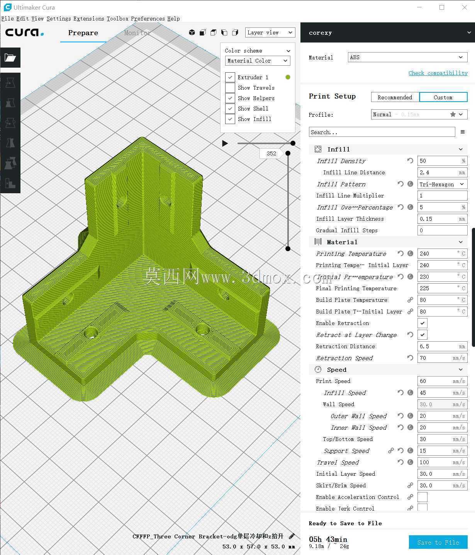Click the settings Search field
This screenshot has width=475, height=555.
pos(382,132)
